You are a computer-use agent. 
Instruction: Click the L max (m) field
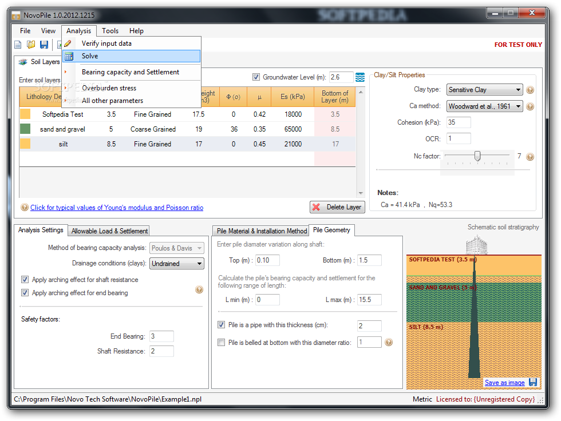click(370, 300)
